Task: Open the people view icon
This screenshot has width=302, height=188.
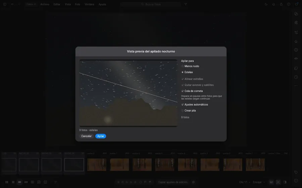Action: pyautogui.click(x=39, y=182)
